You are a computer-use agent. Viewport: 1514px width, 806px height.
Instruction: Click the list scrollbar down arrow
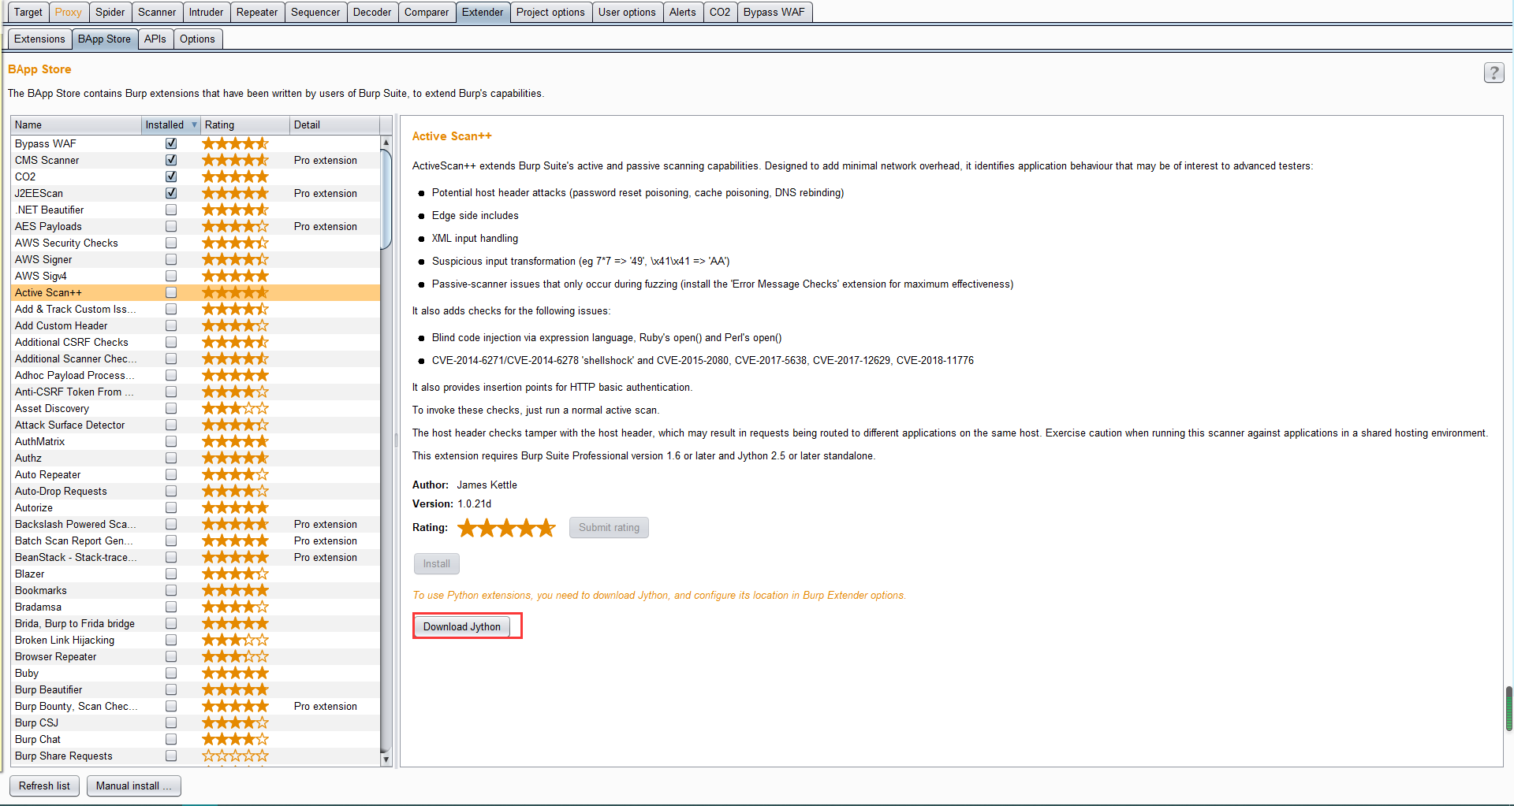point(386,760)
